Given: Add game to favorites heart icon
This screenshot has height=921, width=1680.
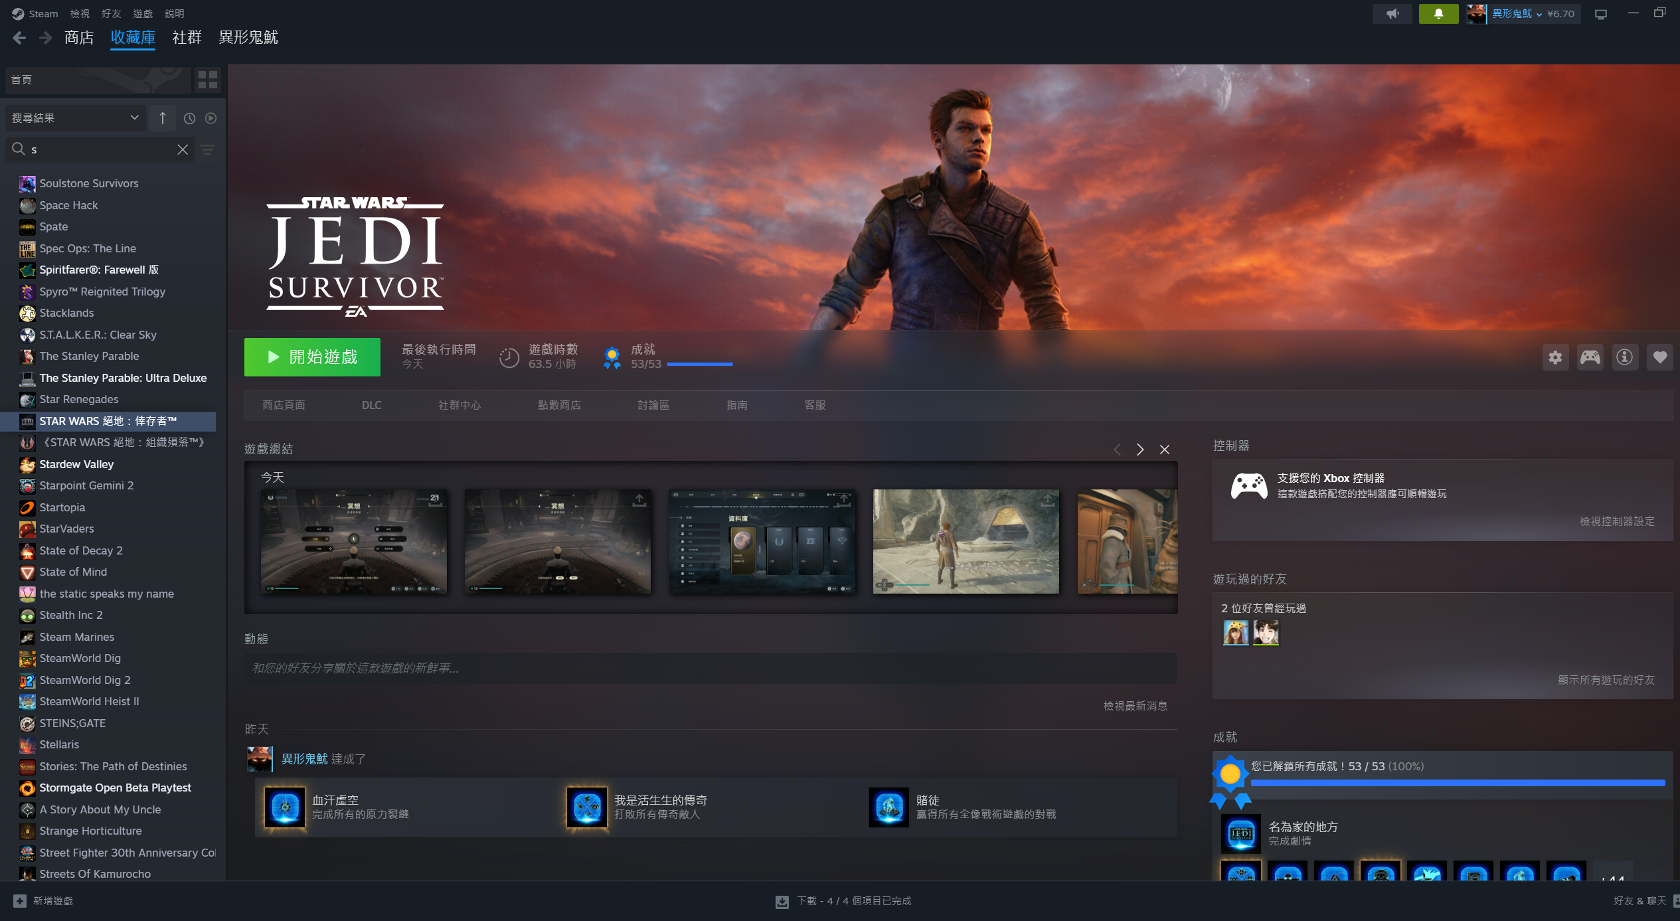Looking at the screenshot, I should [x=1659, y=357].
